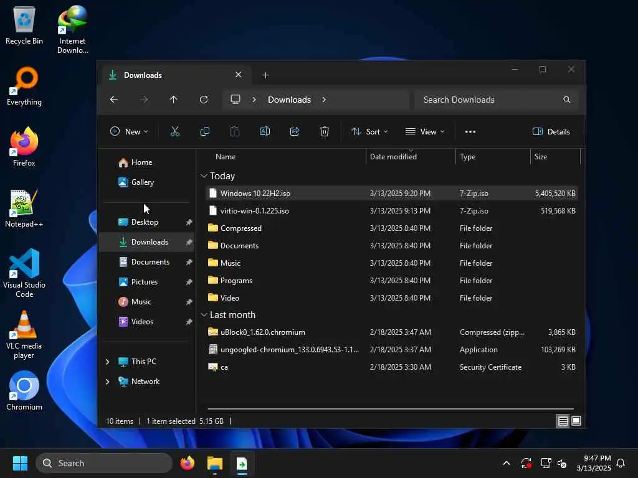Select the Compressed folder
This screenshot has width=638, height=478.
391,228
